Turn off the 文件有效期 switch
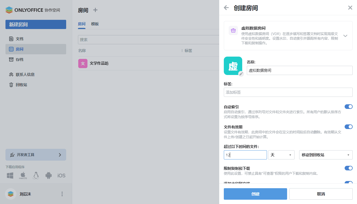Image resolution: width=357 pixels, height=204 pixels. click(349, 127)
